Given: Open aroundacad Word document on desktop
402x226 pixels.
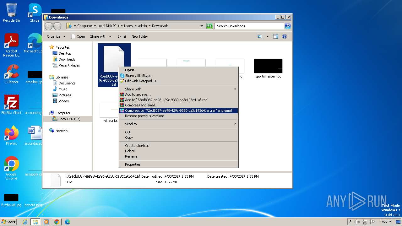Looking at the screenshot, I should pyautogui.click(x=34, y=135).
